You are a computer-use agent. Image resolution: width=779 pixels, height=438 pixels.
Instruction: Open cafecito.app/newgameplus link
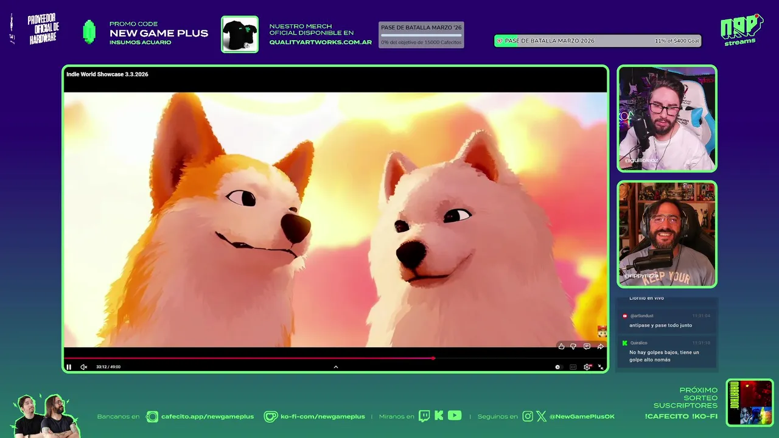point(208,417)
